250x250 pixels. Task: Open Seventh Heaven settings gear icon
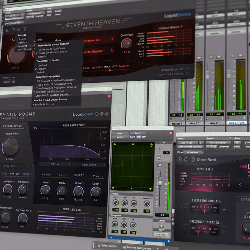point(19,29)
